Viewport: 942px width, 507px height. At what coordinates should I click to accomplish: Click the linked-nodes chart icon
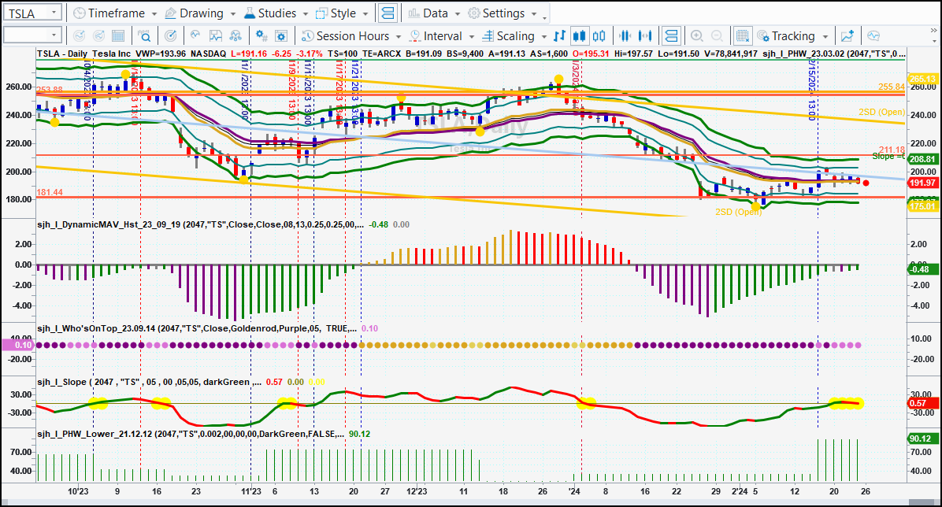click(235, 36)
